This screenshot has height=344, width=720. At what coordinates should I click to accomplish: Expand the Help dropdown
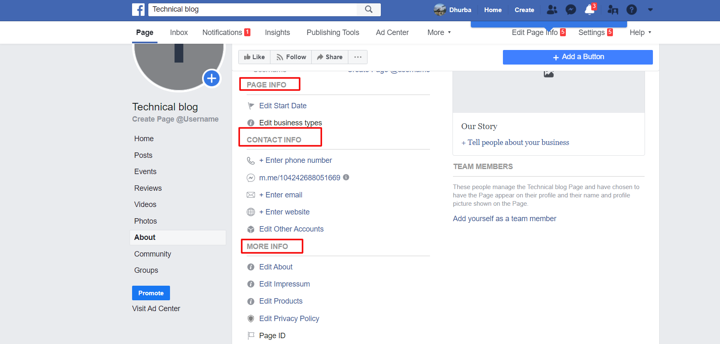640,32
